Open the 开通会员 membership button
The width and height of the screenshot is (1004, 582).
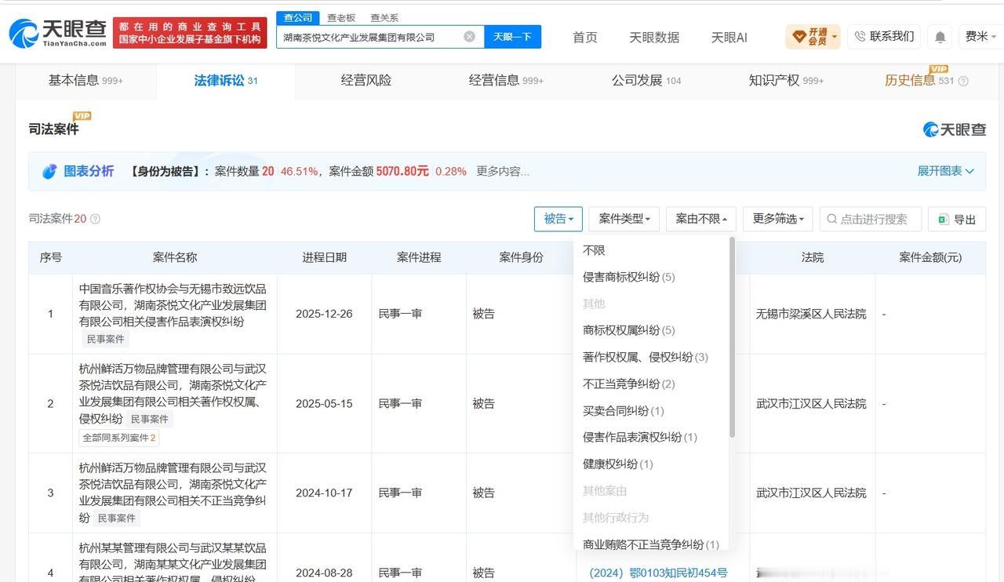tap(813, 37)
